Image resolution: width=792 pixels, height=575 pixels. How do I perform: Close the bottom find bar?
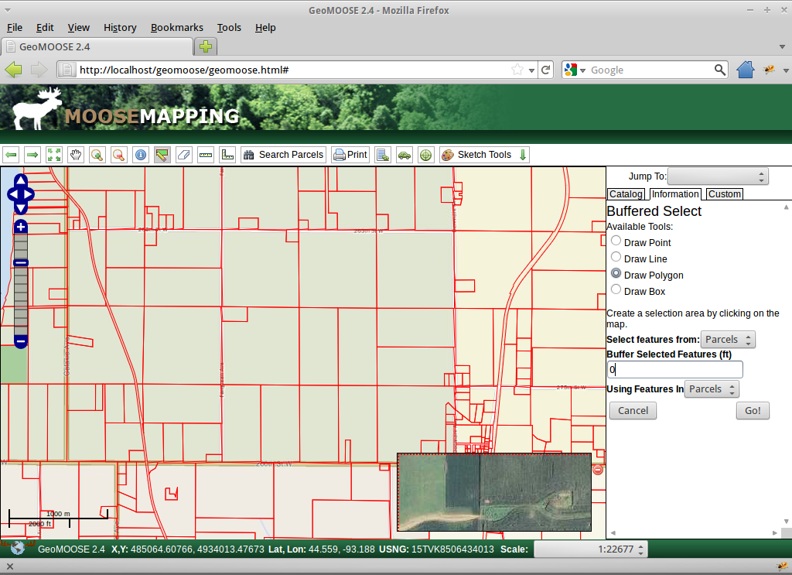[9, 566]
